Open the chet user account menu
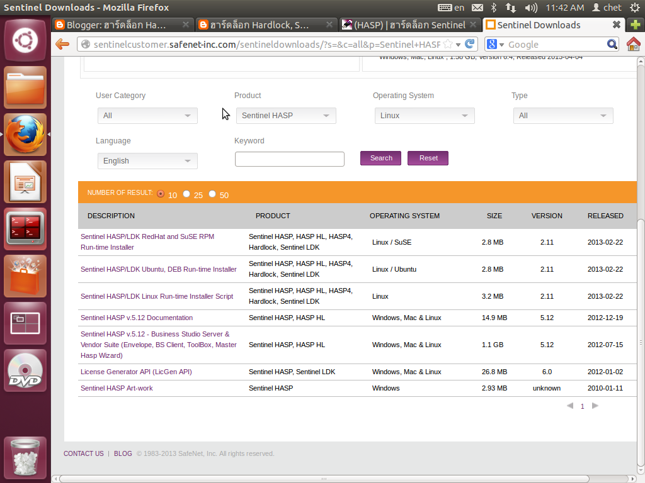This screenshot has width=645, height=483. click(607, 8)
